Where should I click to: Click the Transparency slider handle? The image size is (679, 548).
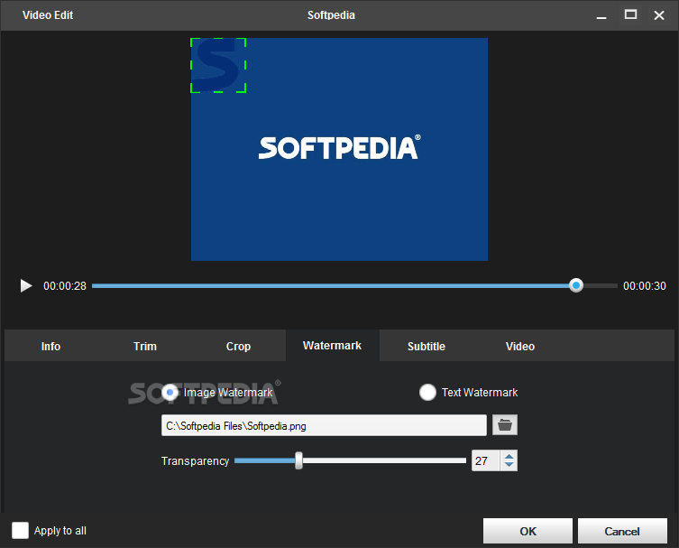click(298, 460)
